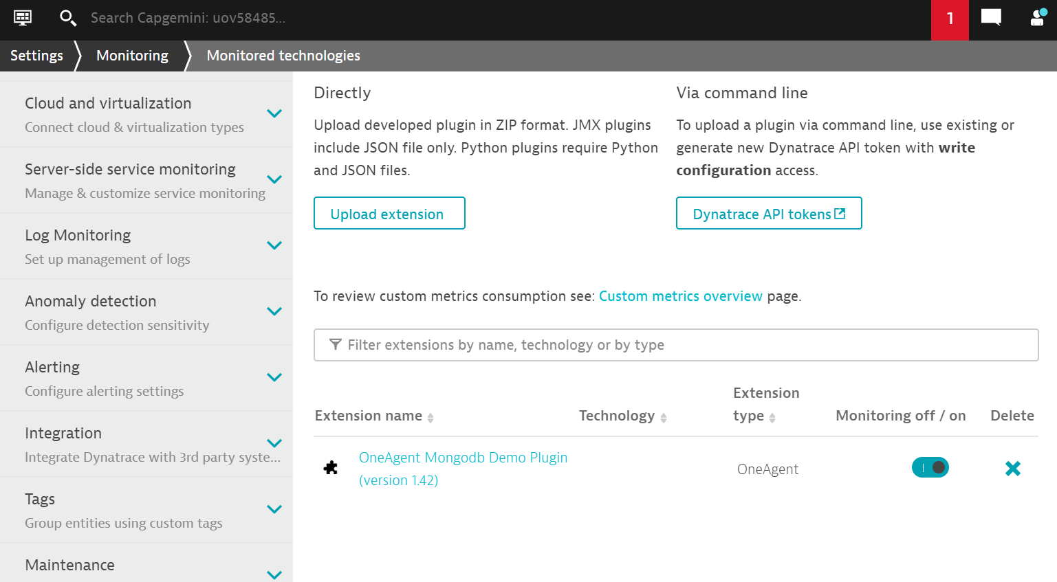The width and height of the screenshot is (1057, 582).
Task: Open the Dynatrace dashboard menu icon
Action: point(23,18)
